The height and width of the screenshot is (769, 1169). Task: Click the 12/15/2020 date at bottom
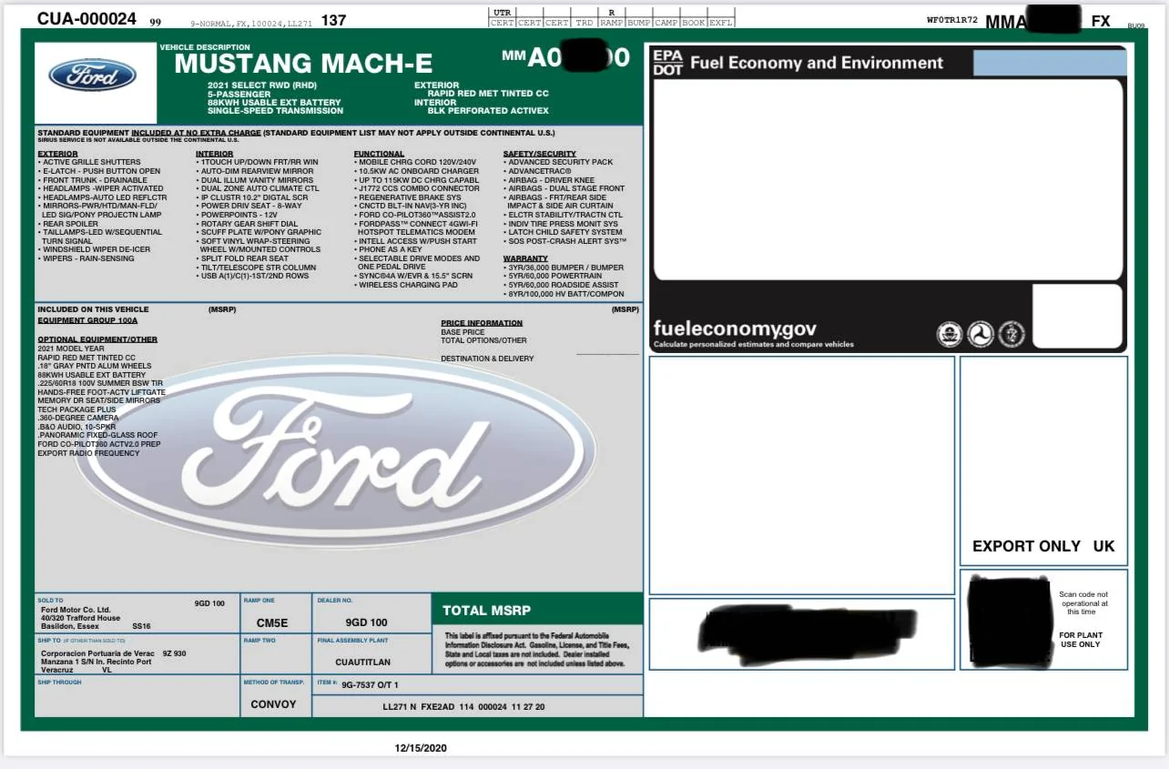(x=421, y=748)
